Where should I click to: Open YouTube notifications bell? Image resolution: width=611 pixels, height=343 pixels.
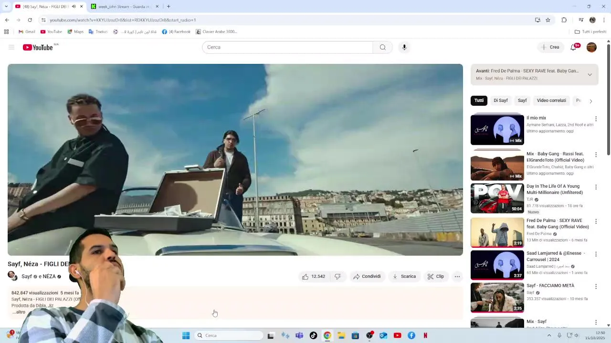(x=574, y=47)
